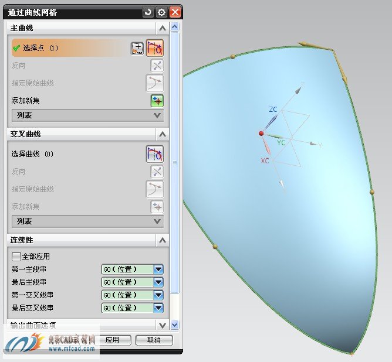Click the 应用 button
This screenshot has height=362, width=392.
pyautogui.click(x=112, y=340)
